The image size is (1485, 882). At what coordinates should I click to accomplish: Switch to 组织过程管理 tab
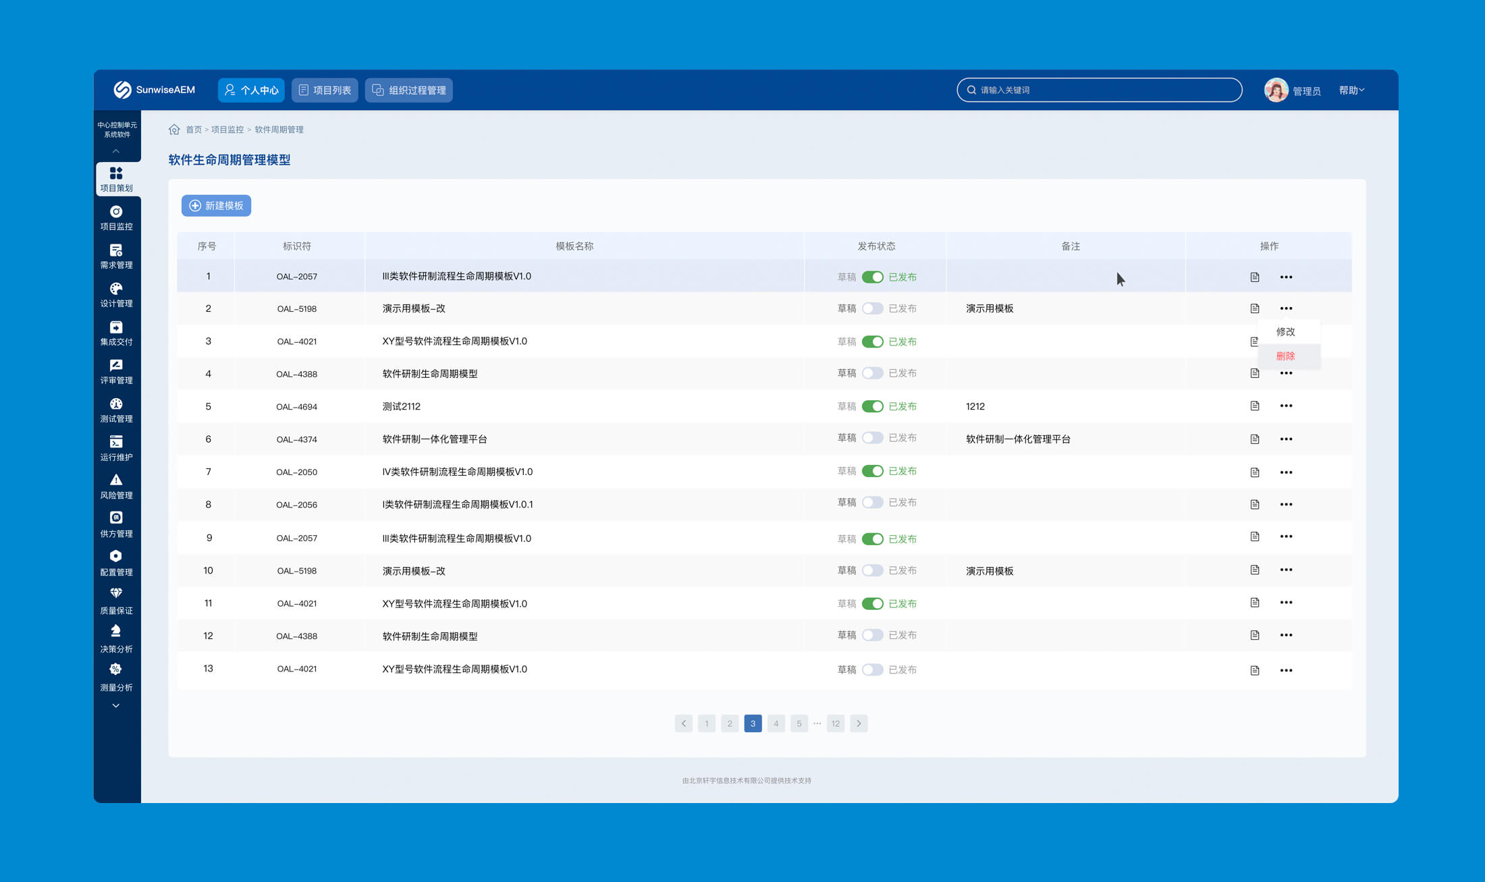(409, 90)
